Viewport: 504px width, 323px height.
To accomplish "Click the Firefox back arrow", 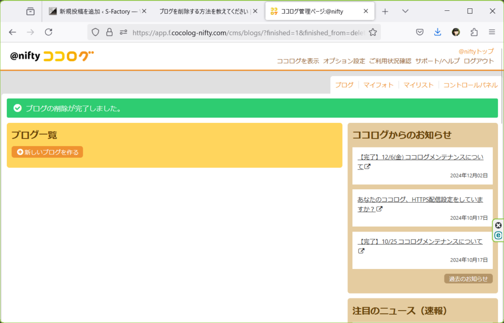I will 12,32.
